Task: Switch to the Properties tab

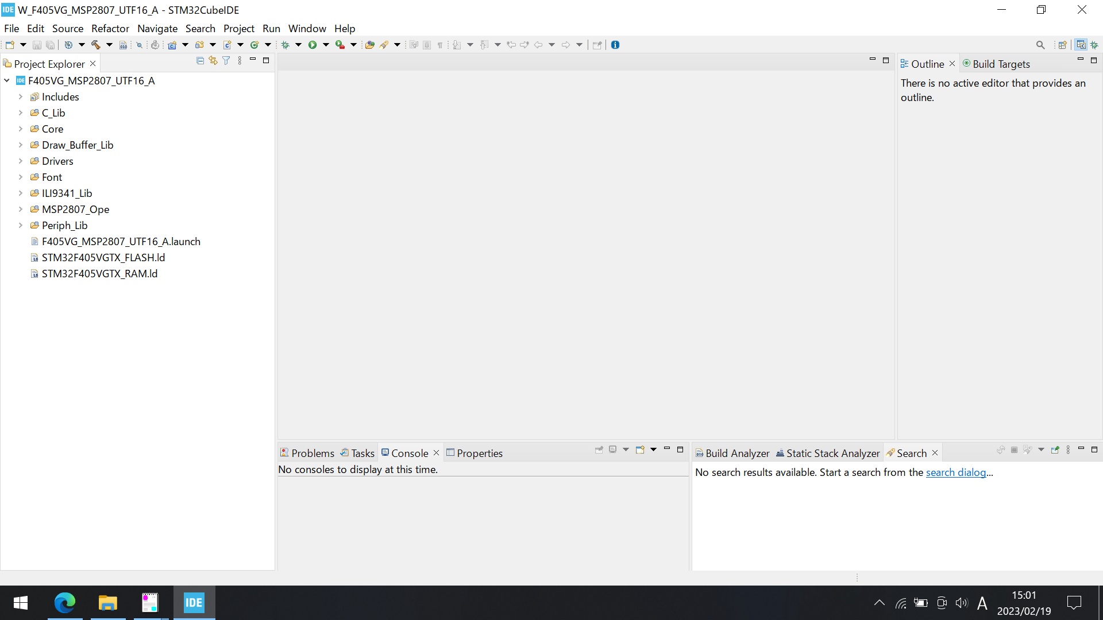Action: click(x=475, y=453)
